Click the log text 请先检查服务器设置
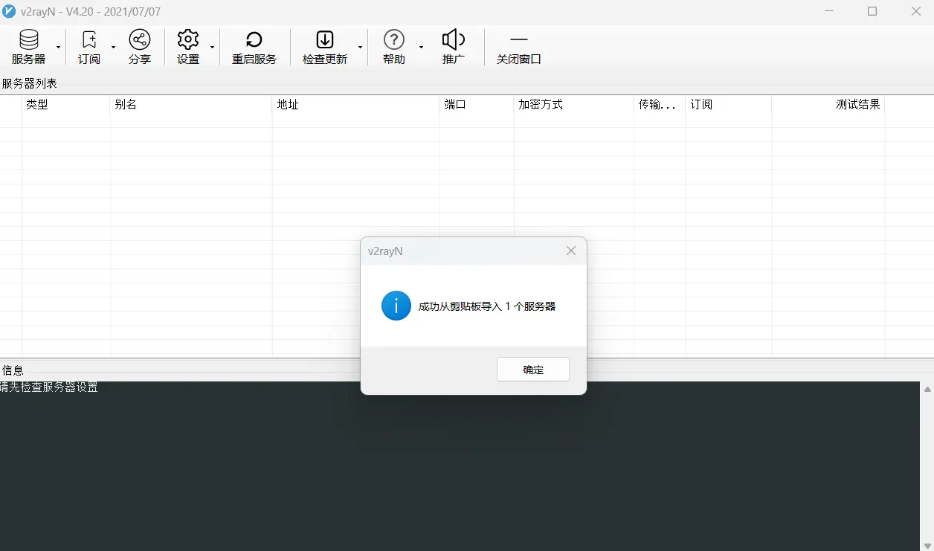The height and width of the screenshot is (551, 934). click(x=49, y=387)
